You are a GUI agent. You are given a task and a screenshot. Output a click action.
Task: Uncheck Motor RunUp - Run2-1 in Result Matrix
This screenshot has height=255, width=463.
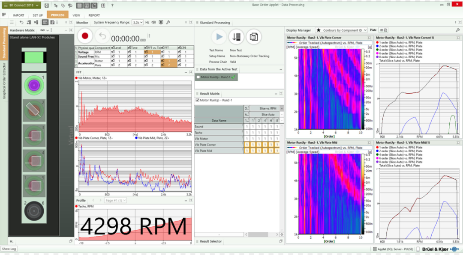(x=197, y=100)
